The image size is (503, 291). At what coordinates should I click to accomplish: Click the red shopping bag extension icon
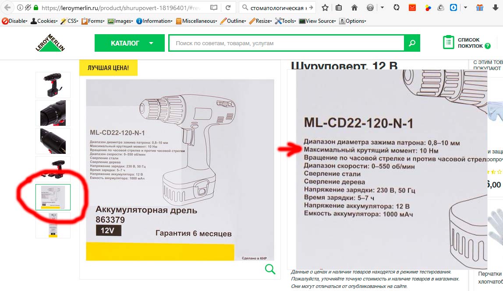(x=412, y=8)
